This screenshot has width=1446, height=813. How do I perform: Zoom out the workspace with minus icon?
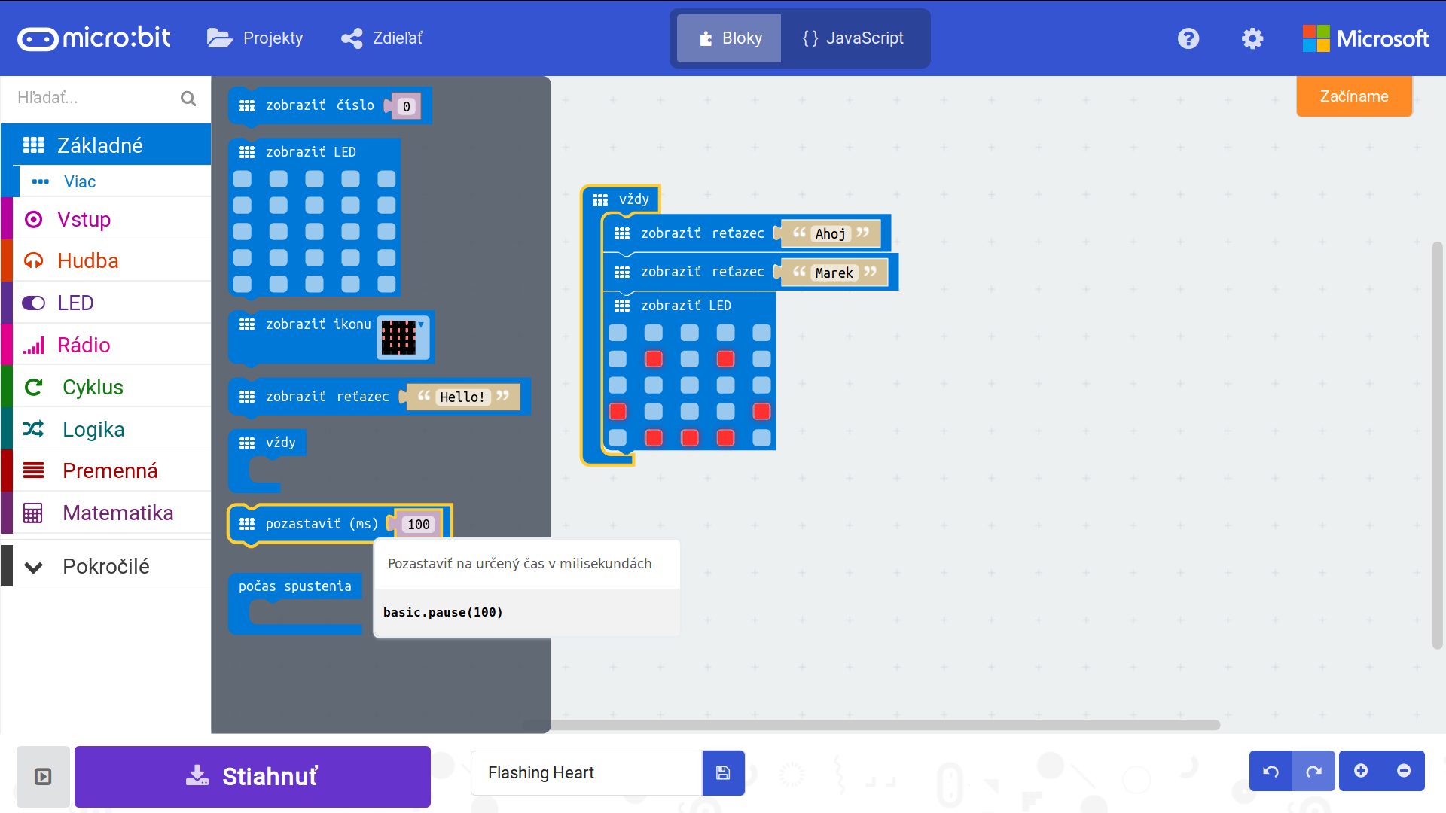tap(1404, 771)
